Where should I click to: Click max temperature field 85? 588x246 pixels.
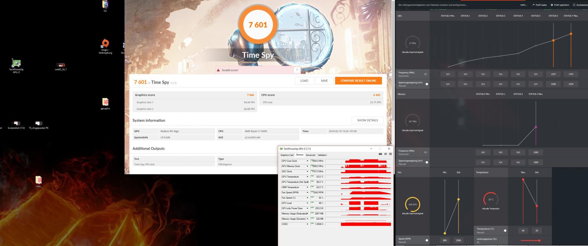(x=523, y=230)
